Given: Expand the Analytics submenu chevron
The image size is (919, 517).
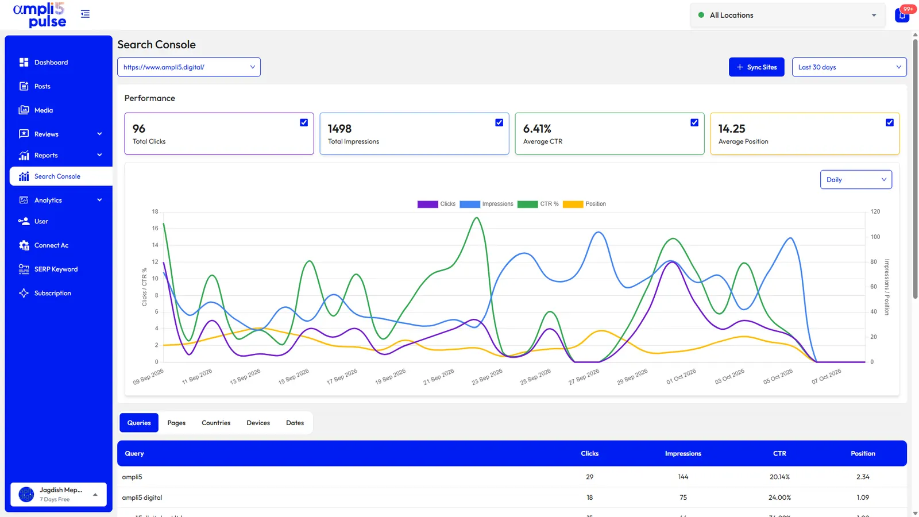Looking at the screenshot, I should tap(99, 200).
